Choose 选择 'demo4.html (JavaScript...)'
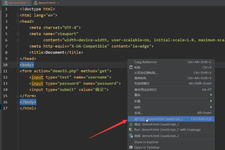Screen dimensions: 225x150 coord(171,136)
